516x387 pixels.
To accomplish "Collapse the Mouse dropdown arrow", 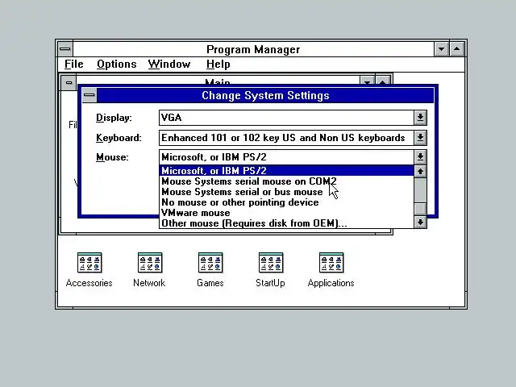I will click(x=420, y=157).
